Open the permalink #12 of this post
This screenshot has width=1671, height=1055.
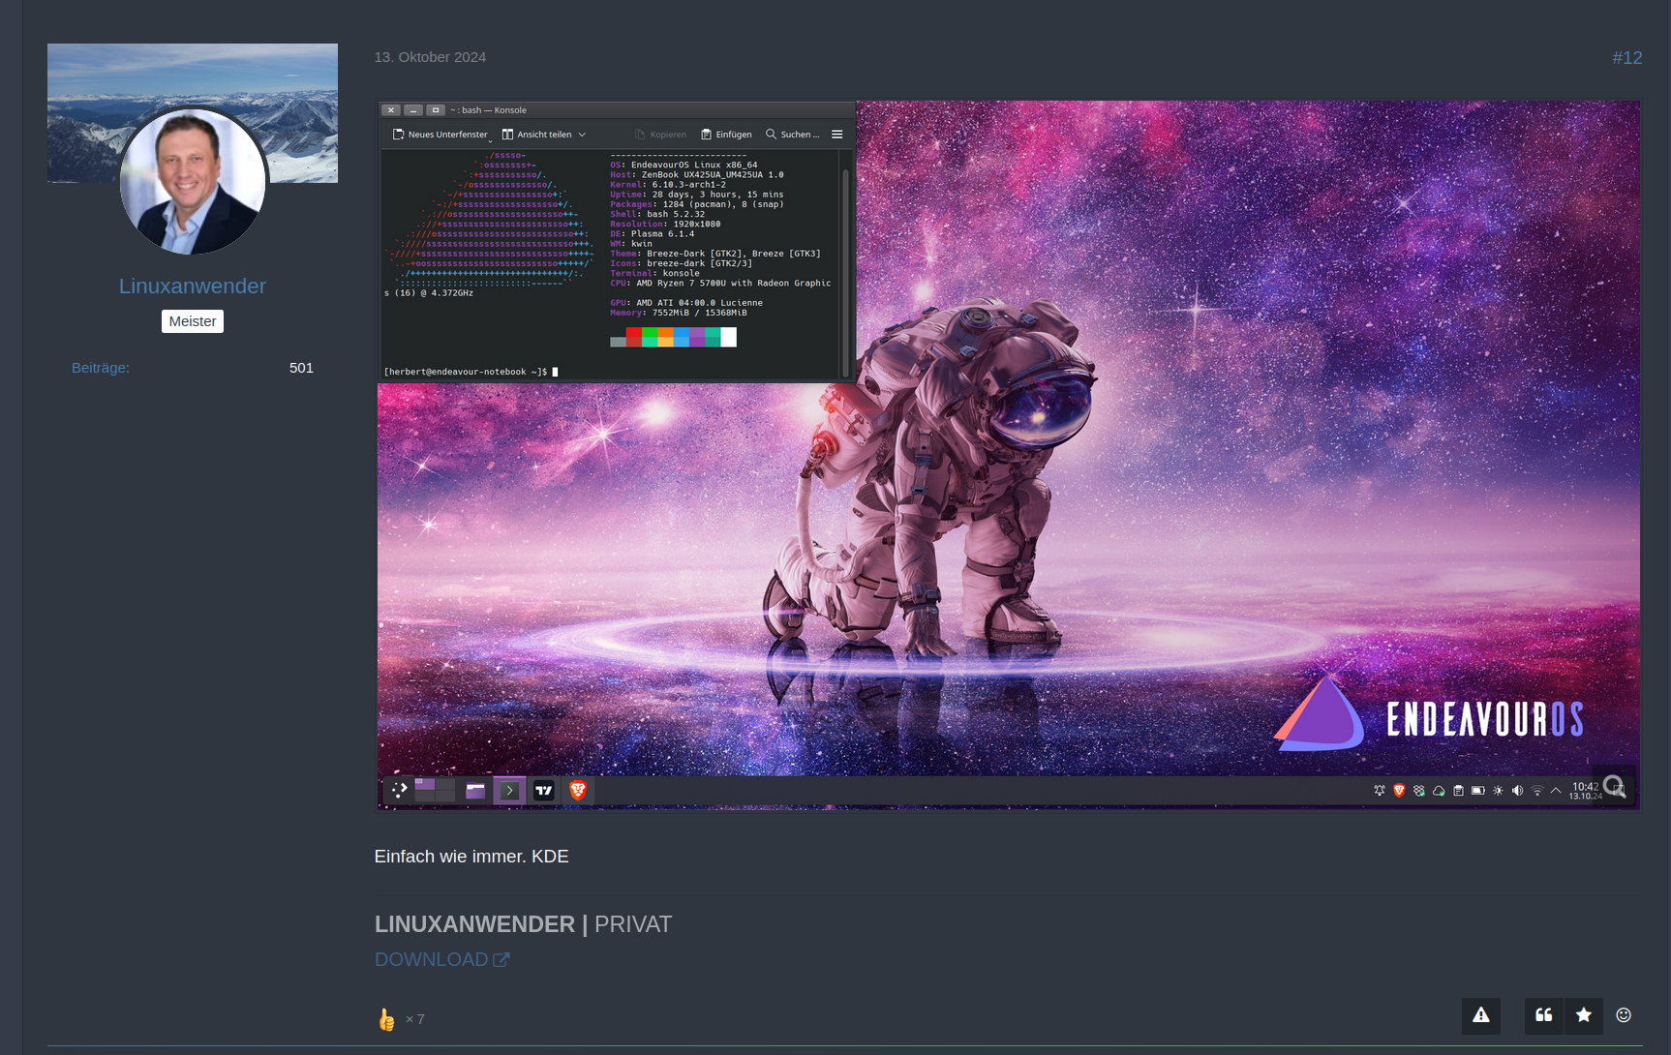pyautogui.click(x=1627, y=58)
